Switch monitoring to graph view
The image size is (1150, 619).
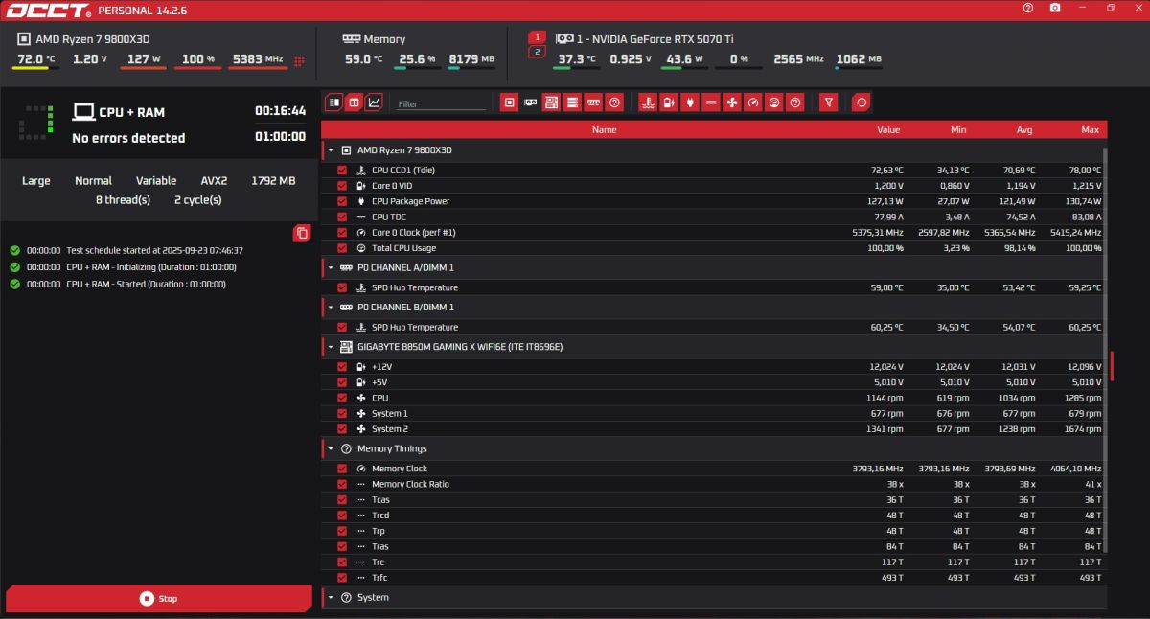tap(374, 103)
